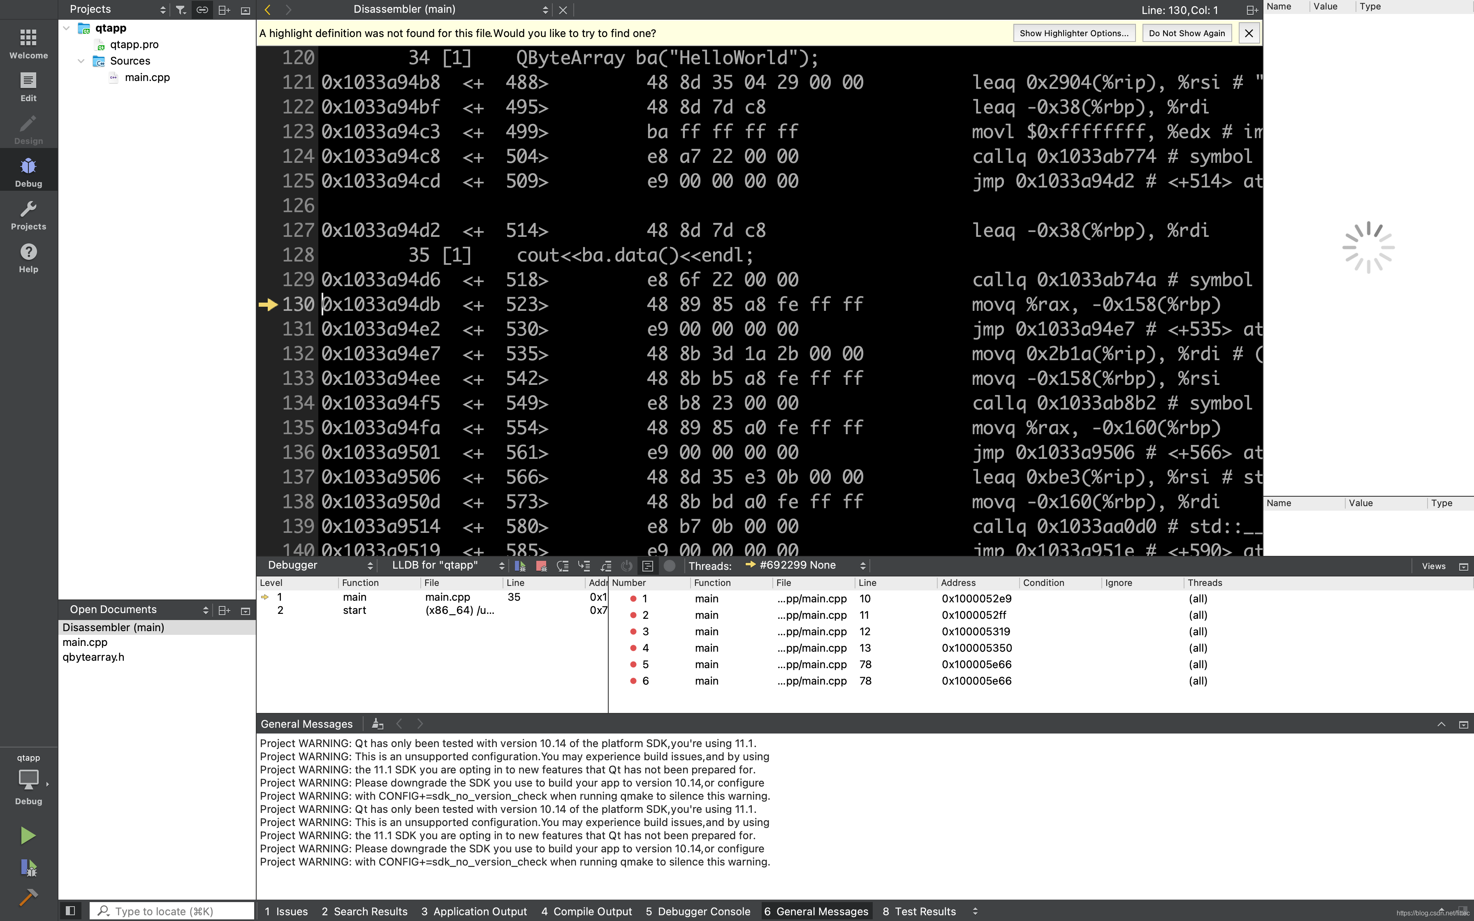Screen dimensions: 1474x921
Task: Sort breakpoints by Address column header
Action: click(x=977, y=583)
